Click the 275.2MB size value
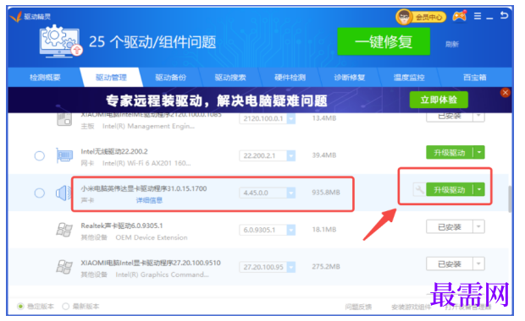Screen dimensions: 525x321 325,267
